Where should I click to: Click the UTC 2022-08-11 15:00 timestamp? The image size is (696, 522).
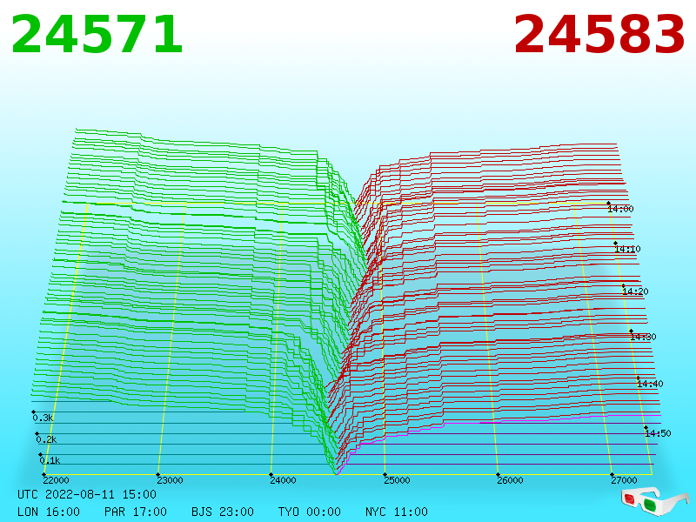point(87,494)
